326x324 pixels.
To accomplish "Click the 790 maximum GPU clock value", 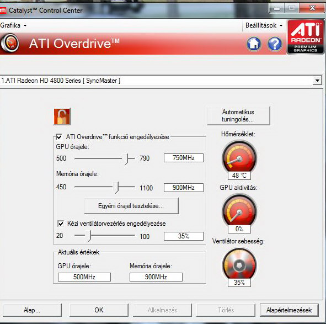I will tap(145, 158).
